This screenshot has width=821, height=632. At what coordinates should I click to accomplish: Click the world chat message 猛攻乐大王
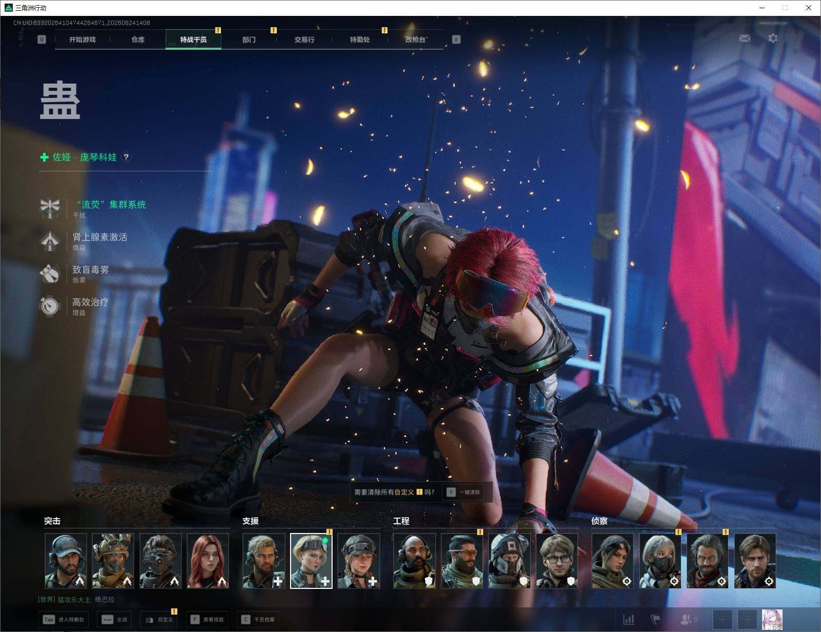[76, 599]
